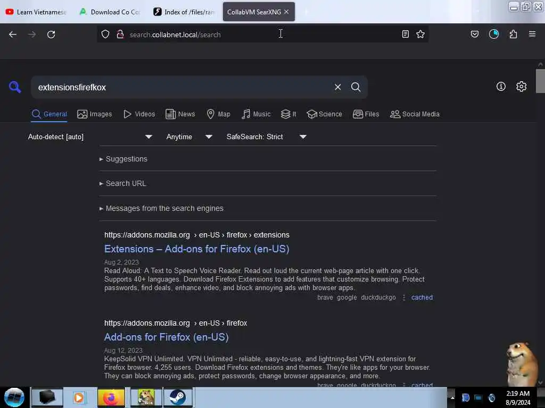Switch to Learn Vietnamese tab
This screenshot has height=408, width=545.
[x=36, y=12]
